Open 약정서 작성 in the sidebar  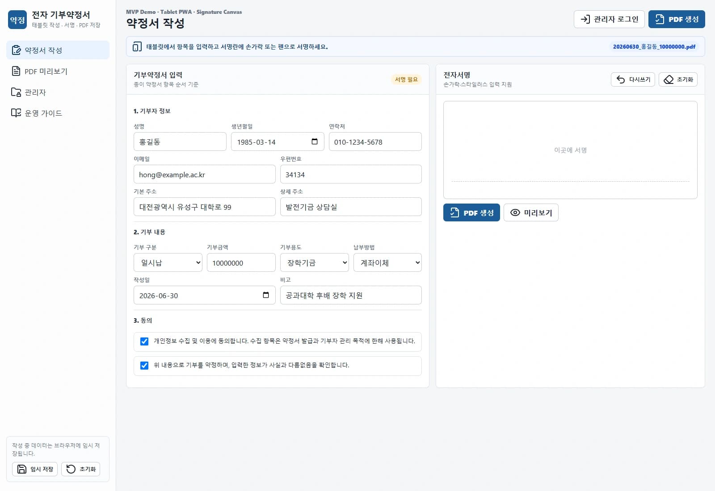(x=58, y=50)
